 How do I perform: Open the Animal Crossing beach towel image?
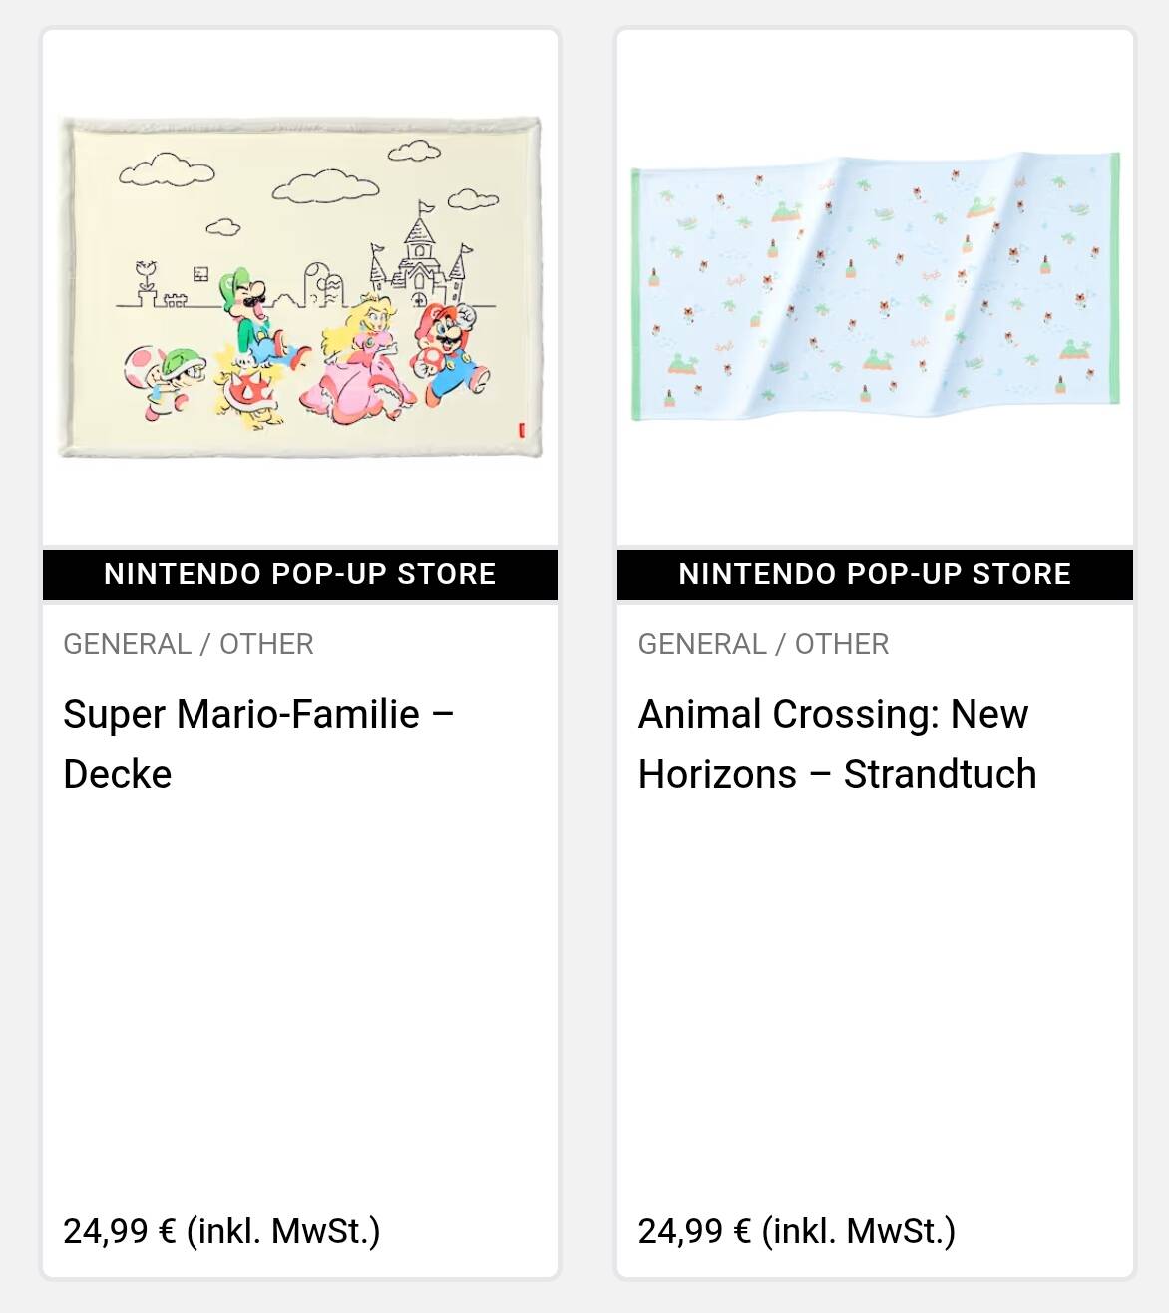tap(875, 287)
